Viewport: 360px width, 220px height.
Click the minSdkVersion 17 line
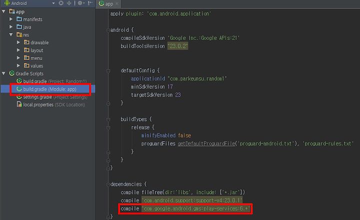(152, 87)
